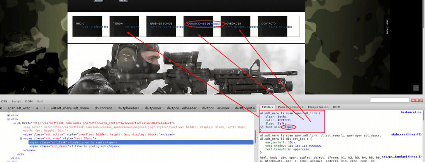Select the span sdt_active row
Viewport: 425px width, 162px height.
pos(99,134)
